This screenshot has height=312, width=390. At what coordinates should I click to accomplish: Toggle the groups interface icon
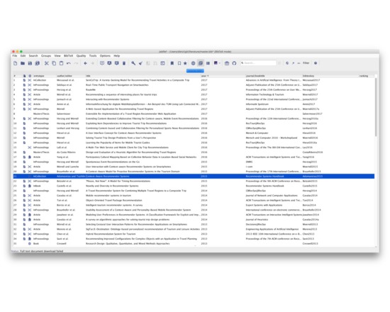pyautogui.click(x=201, y=63)
